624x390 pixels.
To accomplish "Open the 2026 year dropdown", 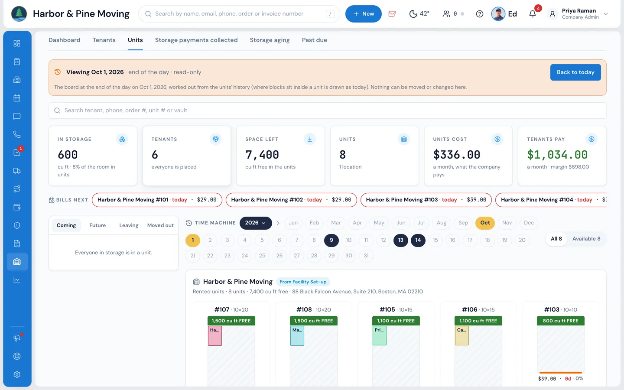I will 256,223.
